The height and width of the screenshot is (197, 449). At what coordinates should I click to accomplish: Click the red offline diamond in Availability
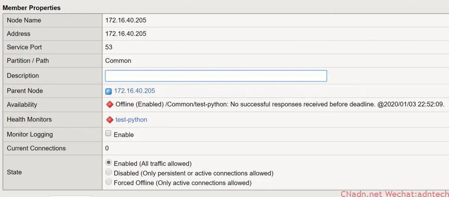pyautogui.click(x=110, y=105)
